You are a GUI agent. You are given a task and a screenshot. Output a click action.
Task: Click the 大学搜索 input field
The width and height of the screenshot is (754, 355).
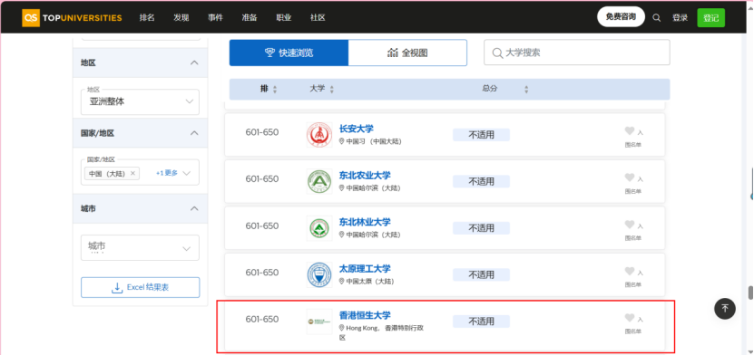[576, 53]
